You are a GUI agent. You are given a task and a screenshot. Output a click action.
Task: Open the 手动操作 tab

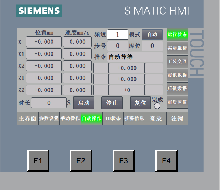click(x=70, y=118)
